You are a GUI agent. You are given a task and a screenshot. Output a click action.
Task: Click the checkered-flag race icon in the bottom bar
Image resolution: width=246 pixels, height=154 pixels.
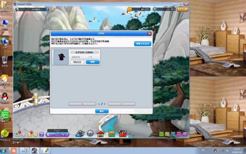click(80, 134)
